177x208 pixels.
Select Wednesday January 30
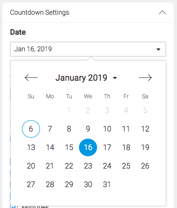(88, 184)
